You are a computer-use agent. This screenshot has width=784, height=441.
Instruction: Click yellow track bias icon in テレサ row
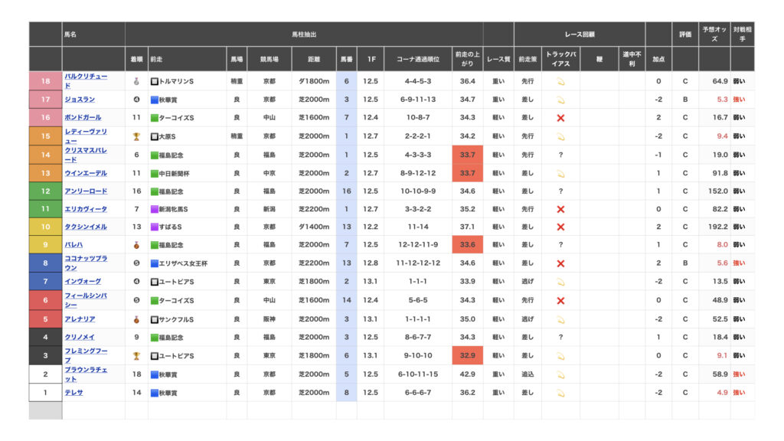pos(560,393)
